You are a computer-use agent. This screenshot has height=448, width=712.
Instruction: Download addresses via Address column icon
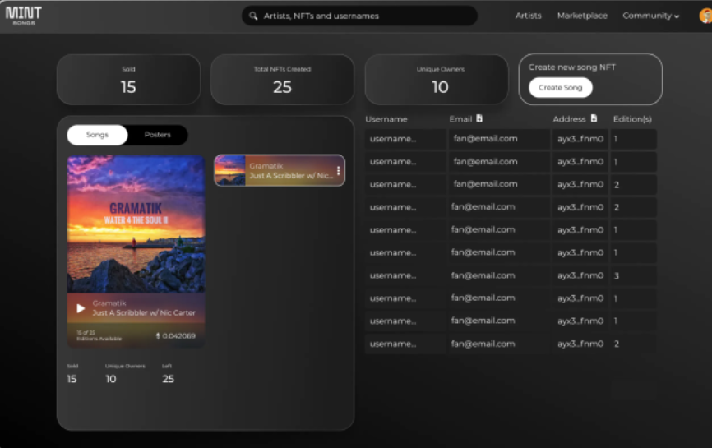click(594, 118)
